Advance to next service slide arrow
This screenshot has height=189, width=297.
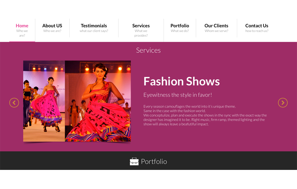(x=283, y=103)
